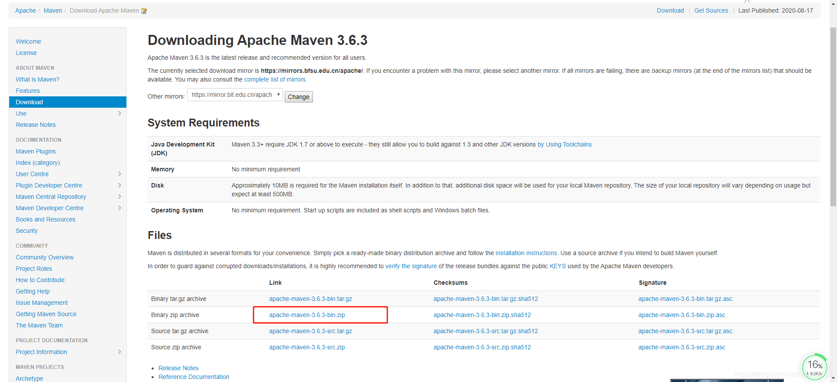Open the KEYS link
This screenshot has width=837, height=382.
[x=558, y=266]
